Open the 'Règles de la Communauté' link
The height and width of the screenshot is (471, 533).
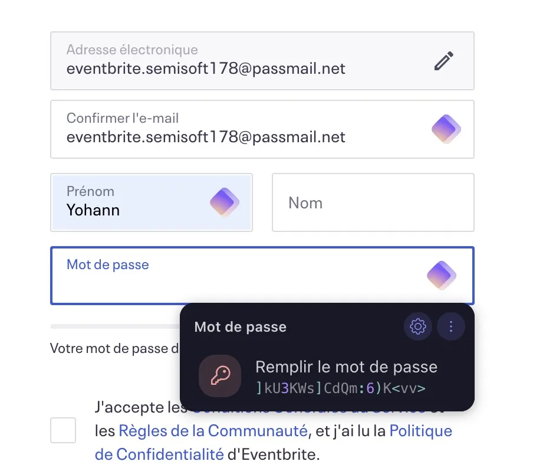pyautogui.click(x=213, y=431)
